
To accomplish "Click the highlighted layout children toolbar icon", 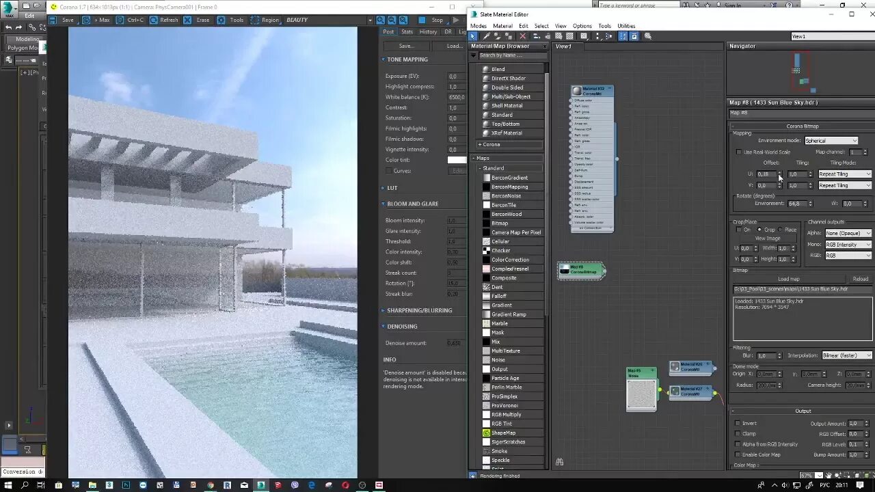I will [623, 36].
